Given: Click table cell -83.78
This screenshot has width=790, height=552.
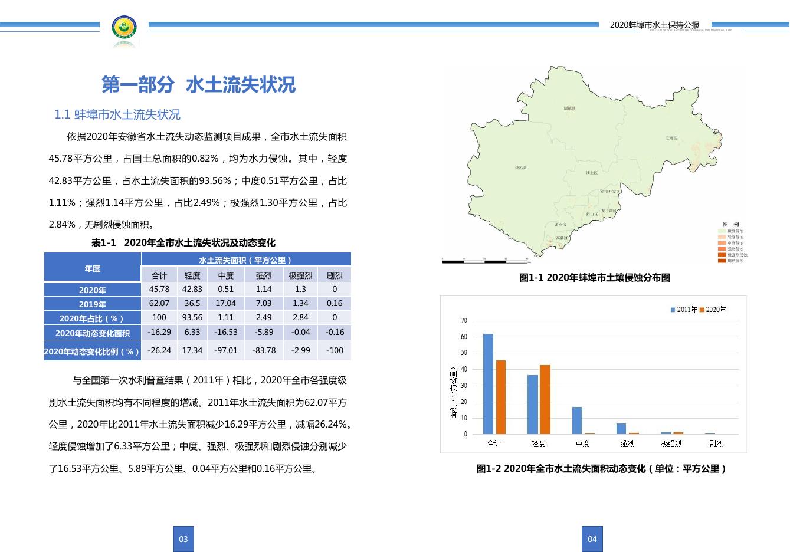Looking at the screenshot, I should 264,350.
